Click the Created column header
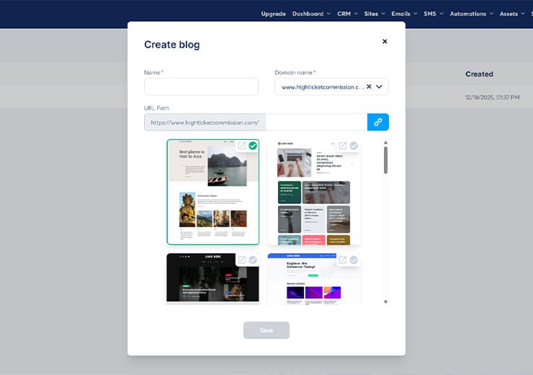The height and width of the screenshot is (375, 533). point(479,74)
